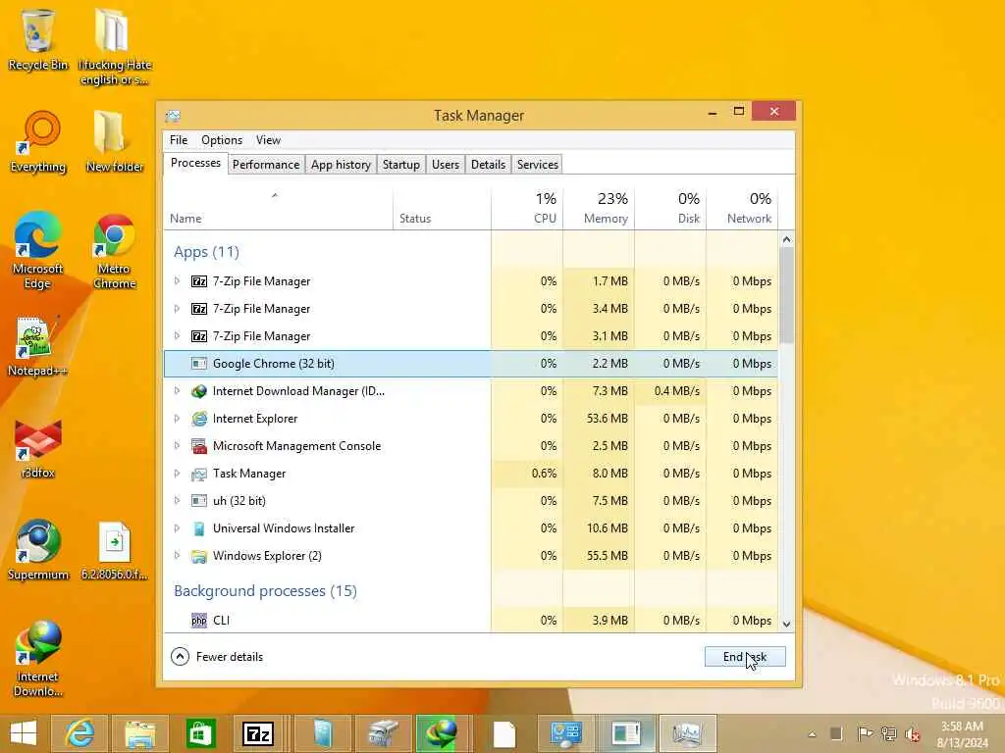Click the process list scroll-up arrow
This screenshot has width=1005, height=753.
pyautogui.click(x=786, y=239)
